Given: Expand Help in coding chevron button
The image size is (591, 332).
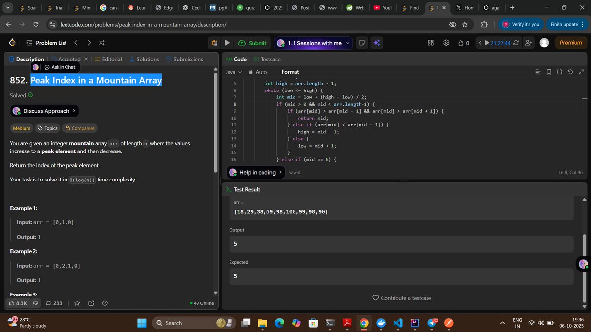Looking at the screenshot, I should [280, 172].
